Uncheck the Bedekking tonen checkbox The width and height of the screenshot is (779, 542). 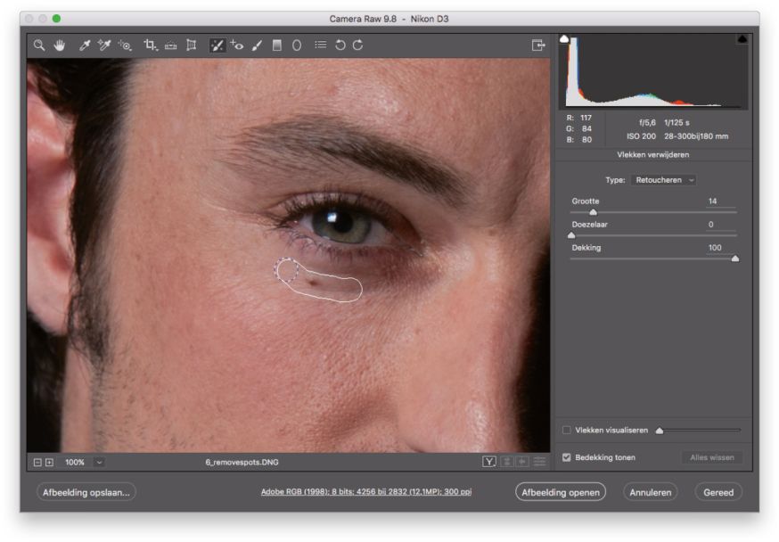[567, 457]
